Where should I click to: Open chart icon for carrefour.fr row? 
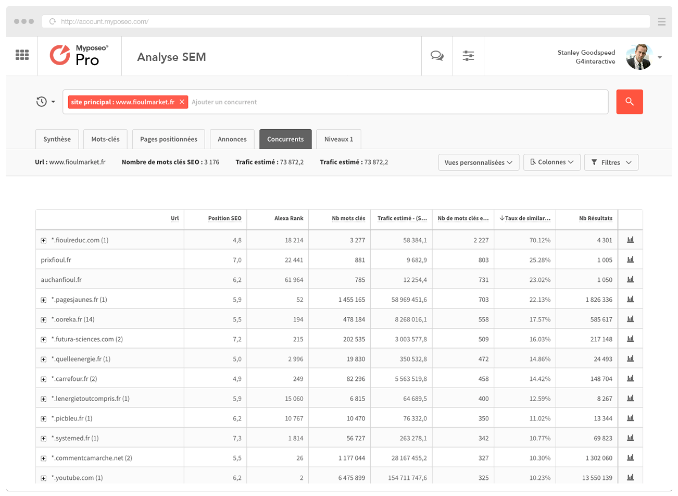point(631,378)
